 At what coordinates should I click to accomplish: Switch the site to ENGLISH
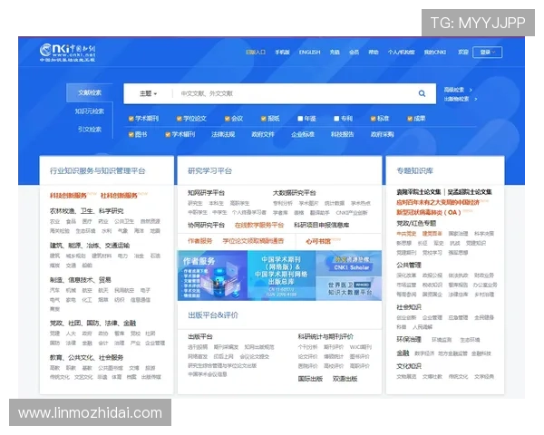[x=309, y=52]
